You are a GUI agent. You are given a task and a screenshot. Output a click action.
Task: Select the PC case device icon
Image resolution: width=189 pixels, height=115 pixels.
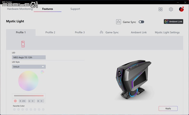pos(23,44)
